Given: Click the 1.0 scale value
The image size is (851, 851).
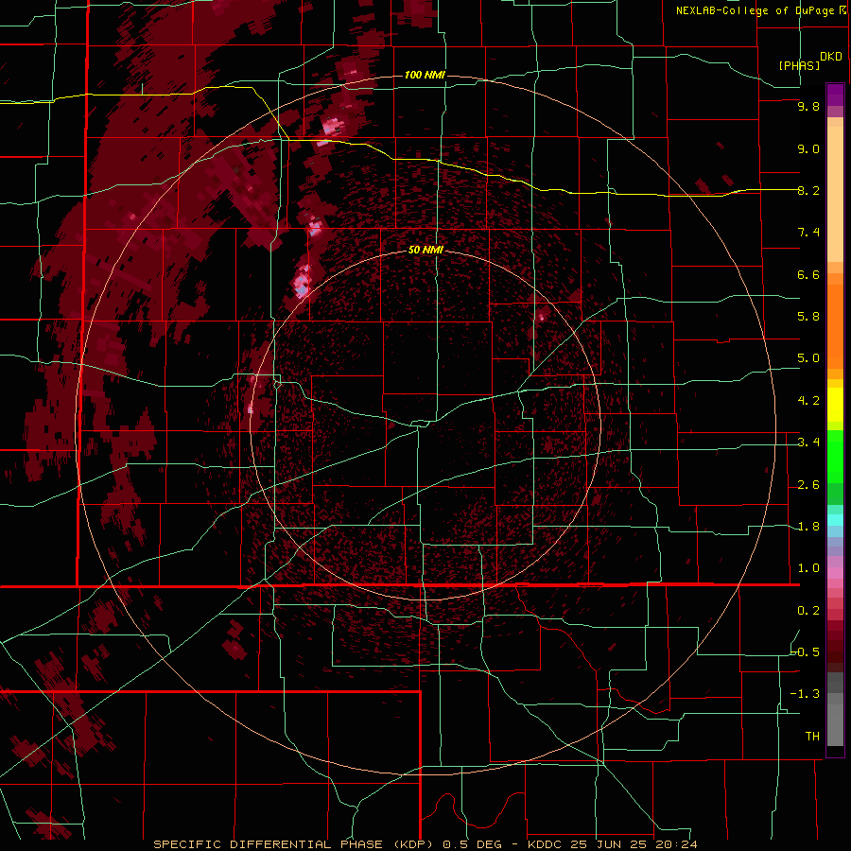Looking at the screenshot, I should click(808, 568).
